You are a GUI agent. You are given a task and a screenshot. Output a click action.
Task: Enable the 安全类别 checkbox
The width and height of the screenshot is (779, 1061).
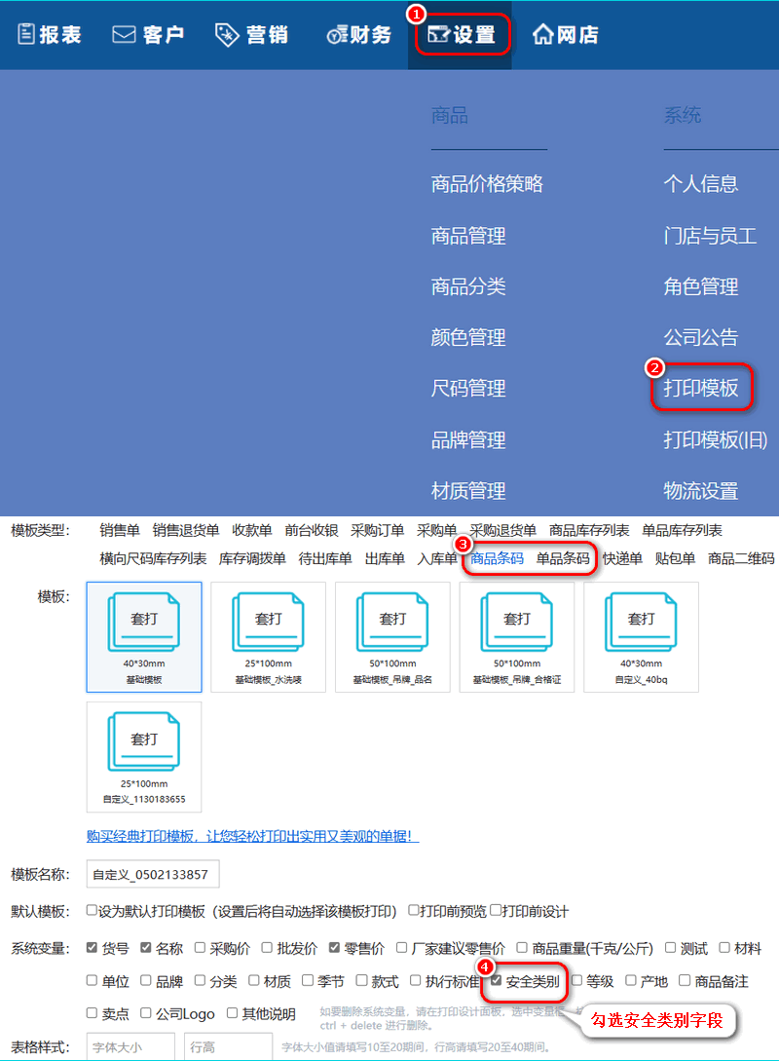497,981
